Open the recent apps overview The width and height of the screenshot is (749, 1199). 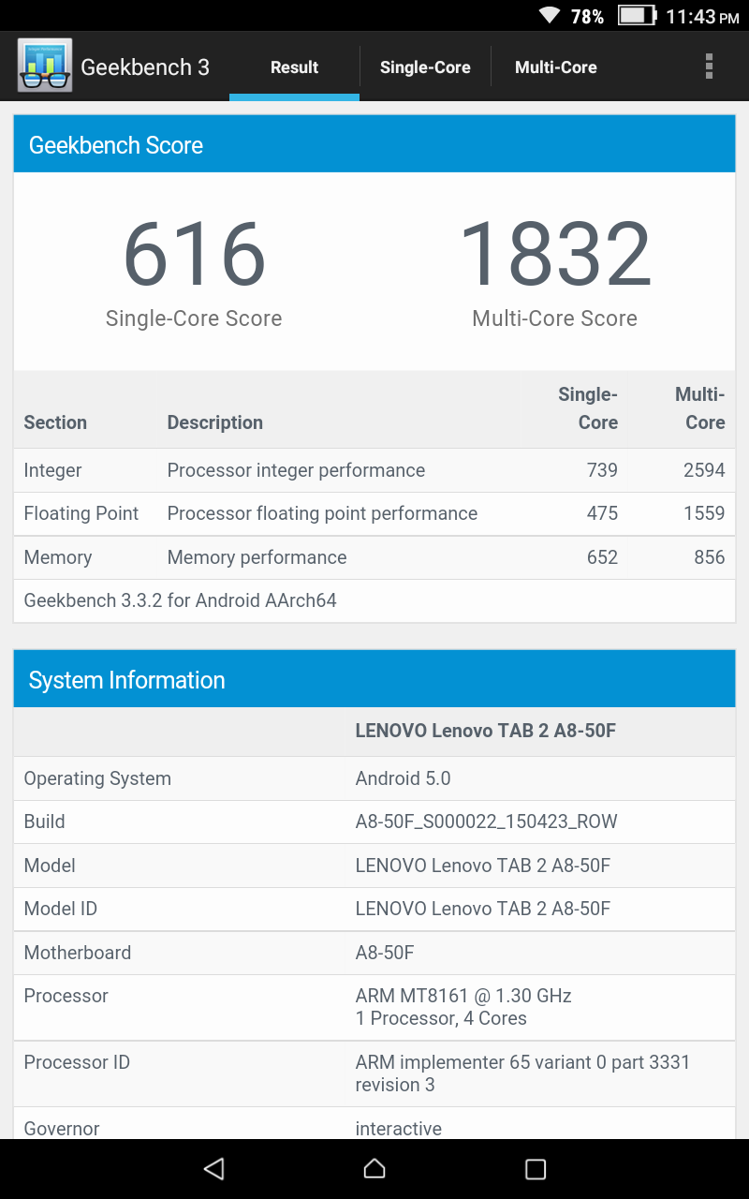click(x=536, y=1168)
